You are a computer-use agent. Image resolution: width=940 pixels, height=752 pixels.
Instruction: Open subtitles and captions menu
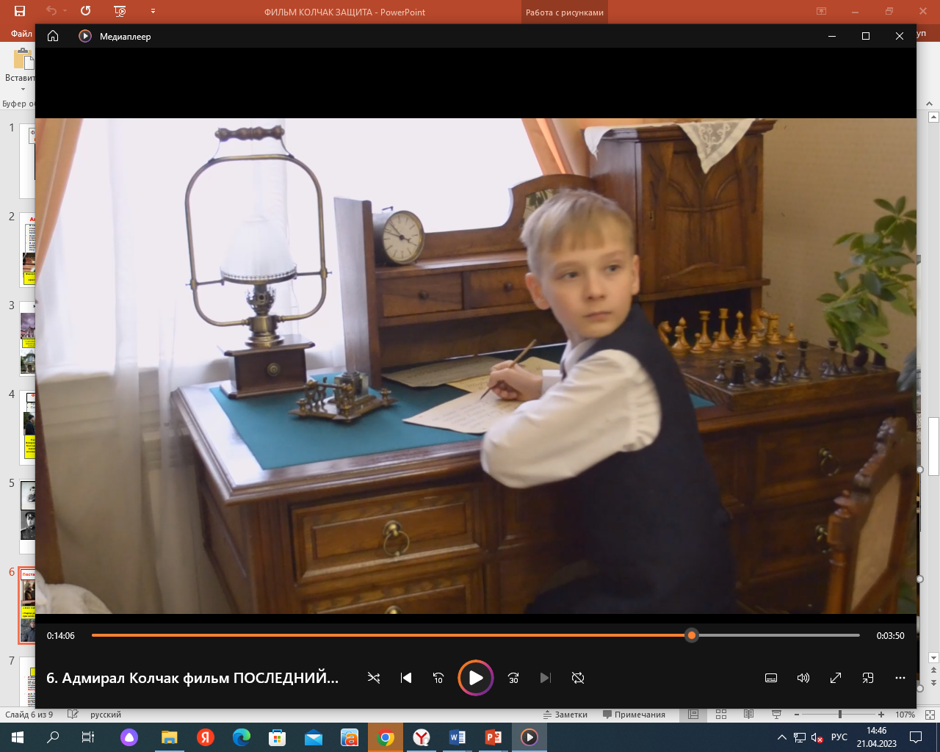click(771, 678)
